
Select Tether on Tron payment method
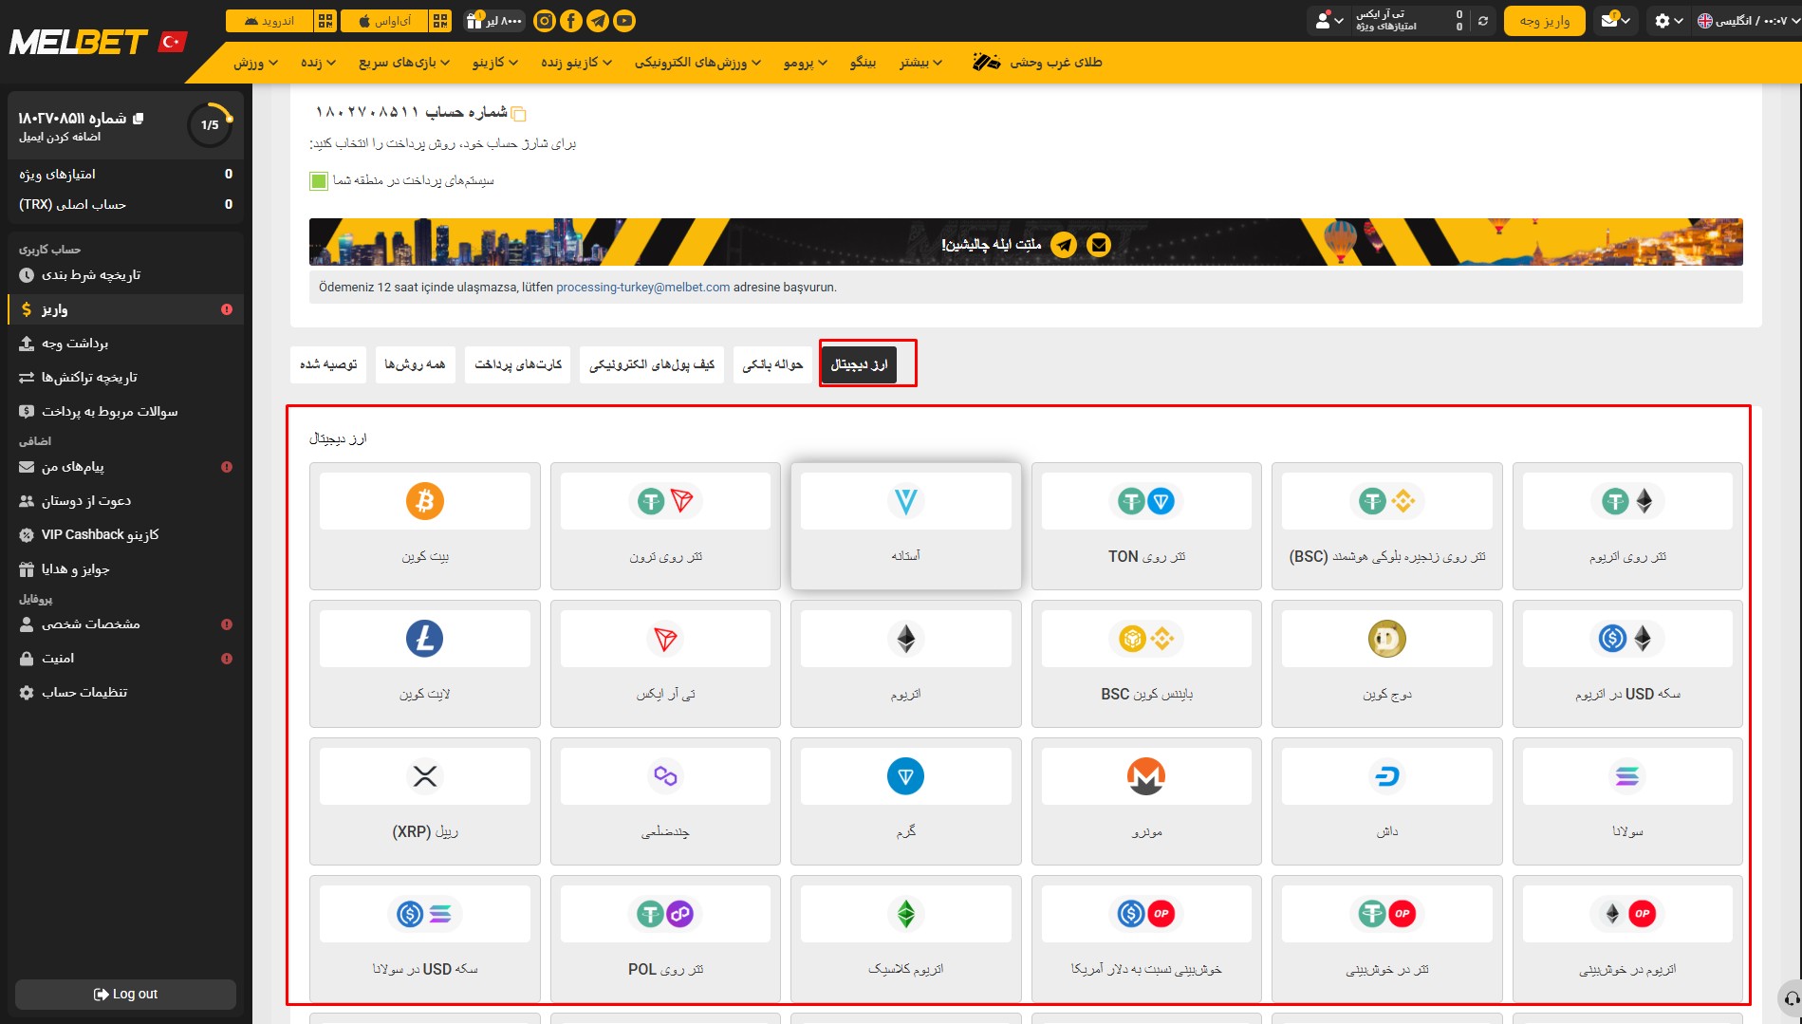tap(665, 526)
